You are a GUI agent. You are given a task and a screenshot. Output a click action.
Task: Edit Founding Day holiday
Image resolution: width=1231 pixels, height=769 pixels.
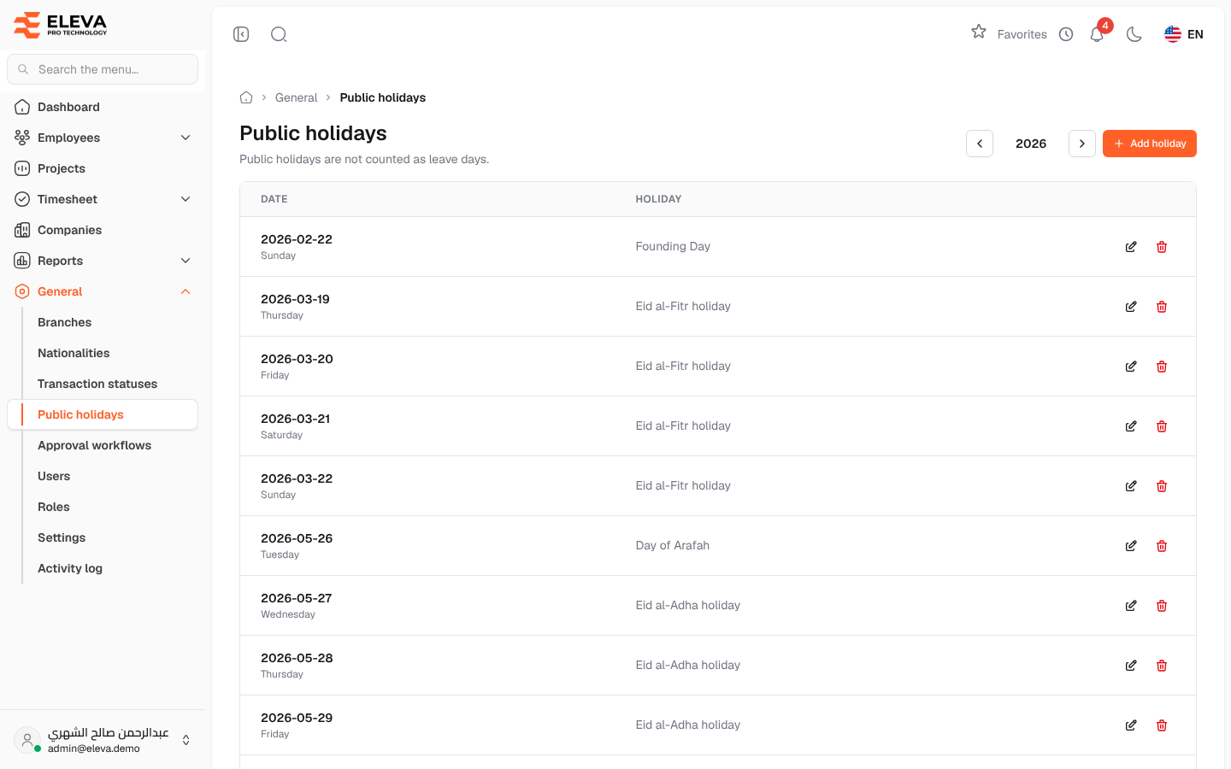pos(1131,247)
